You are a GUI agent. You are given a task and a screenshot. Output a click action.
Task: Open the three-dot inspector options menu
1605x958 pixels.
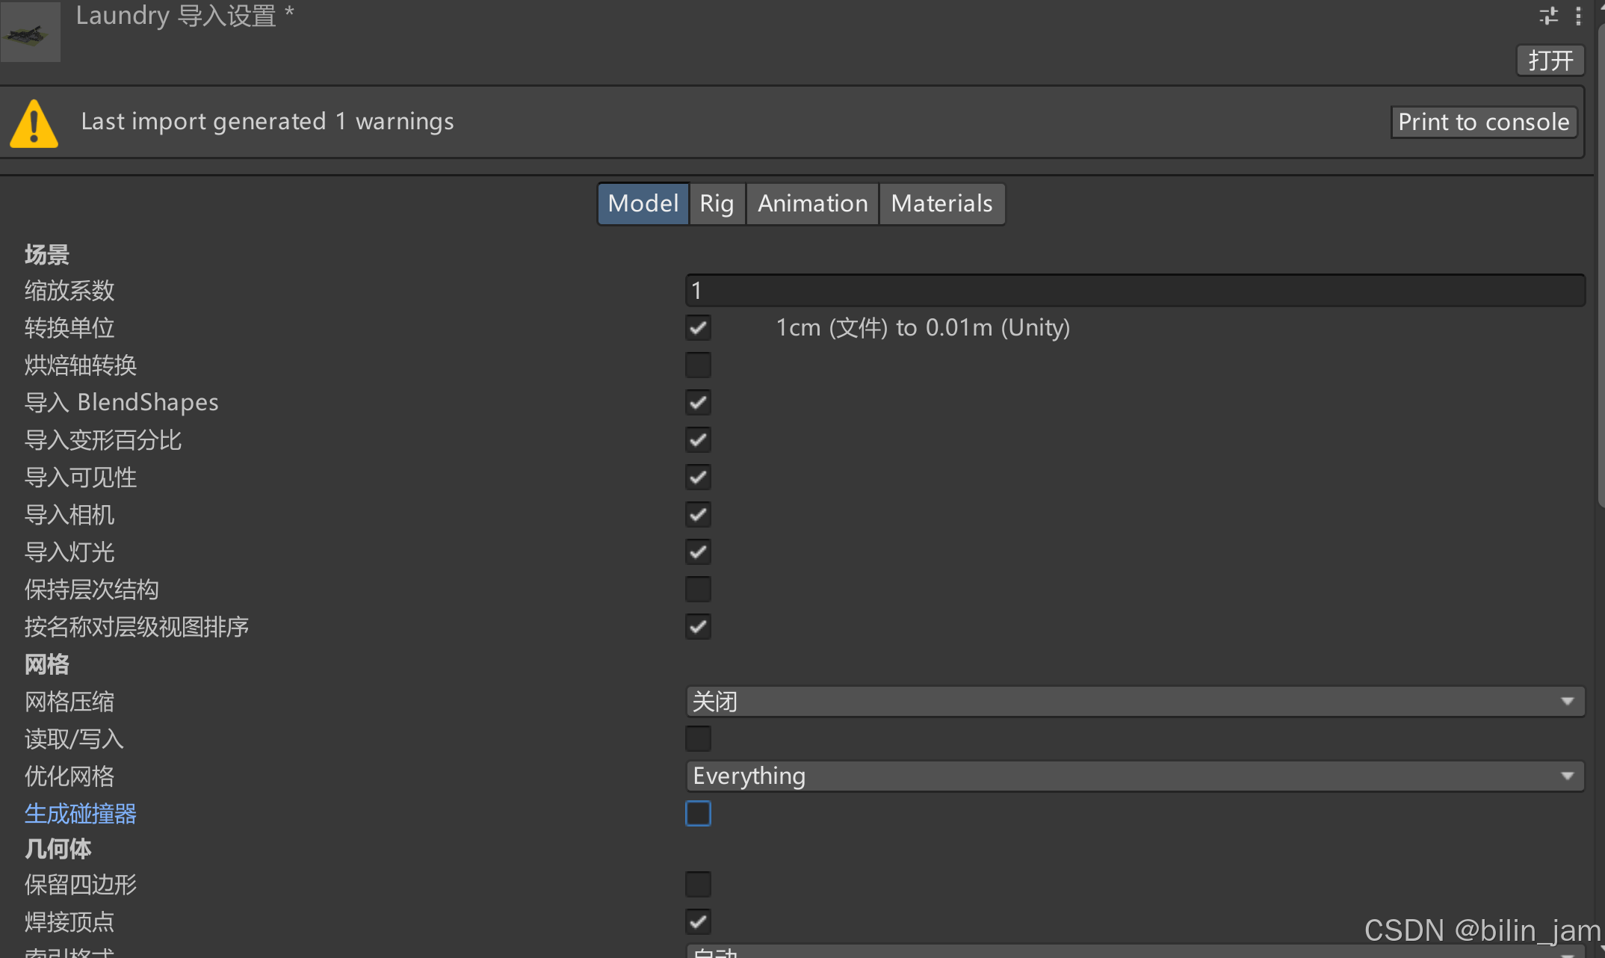pos(1578,16)
